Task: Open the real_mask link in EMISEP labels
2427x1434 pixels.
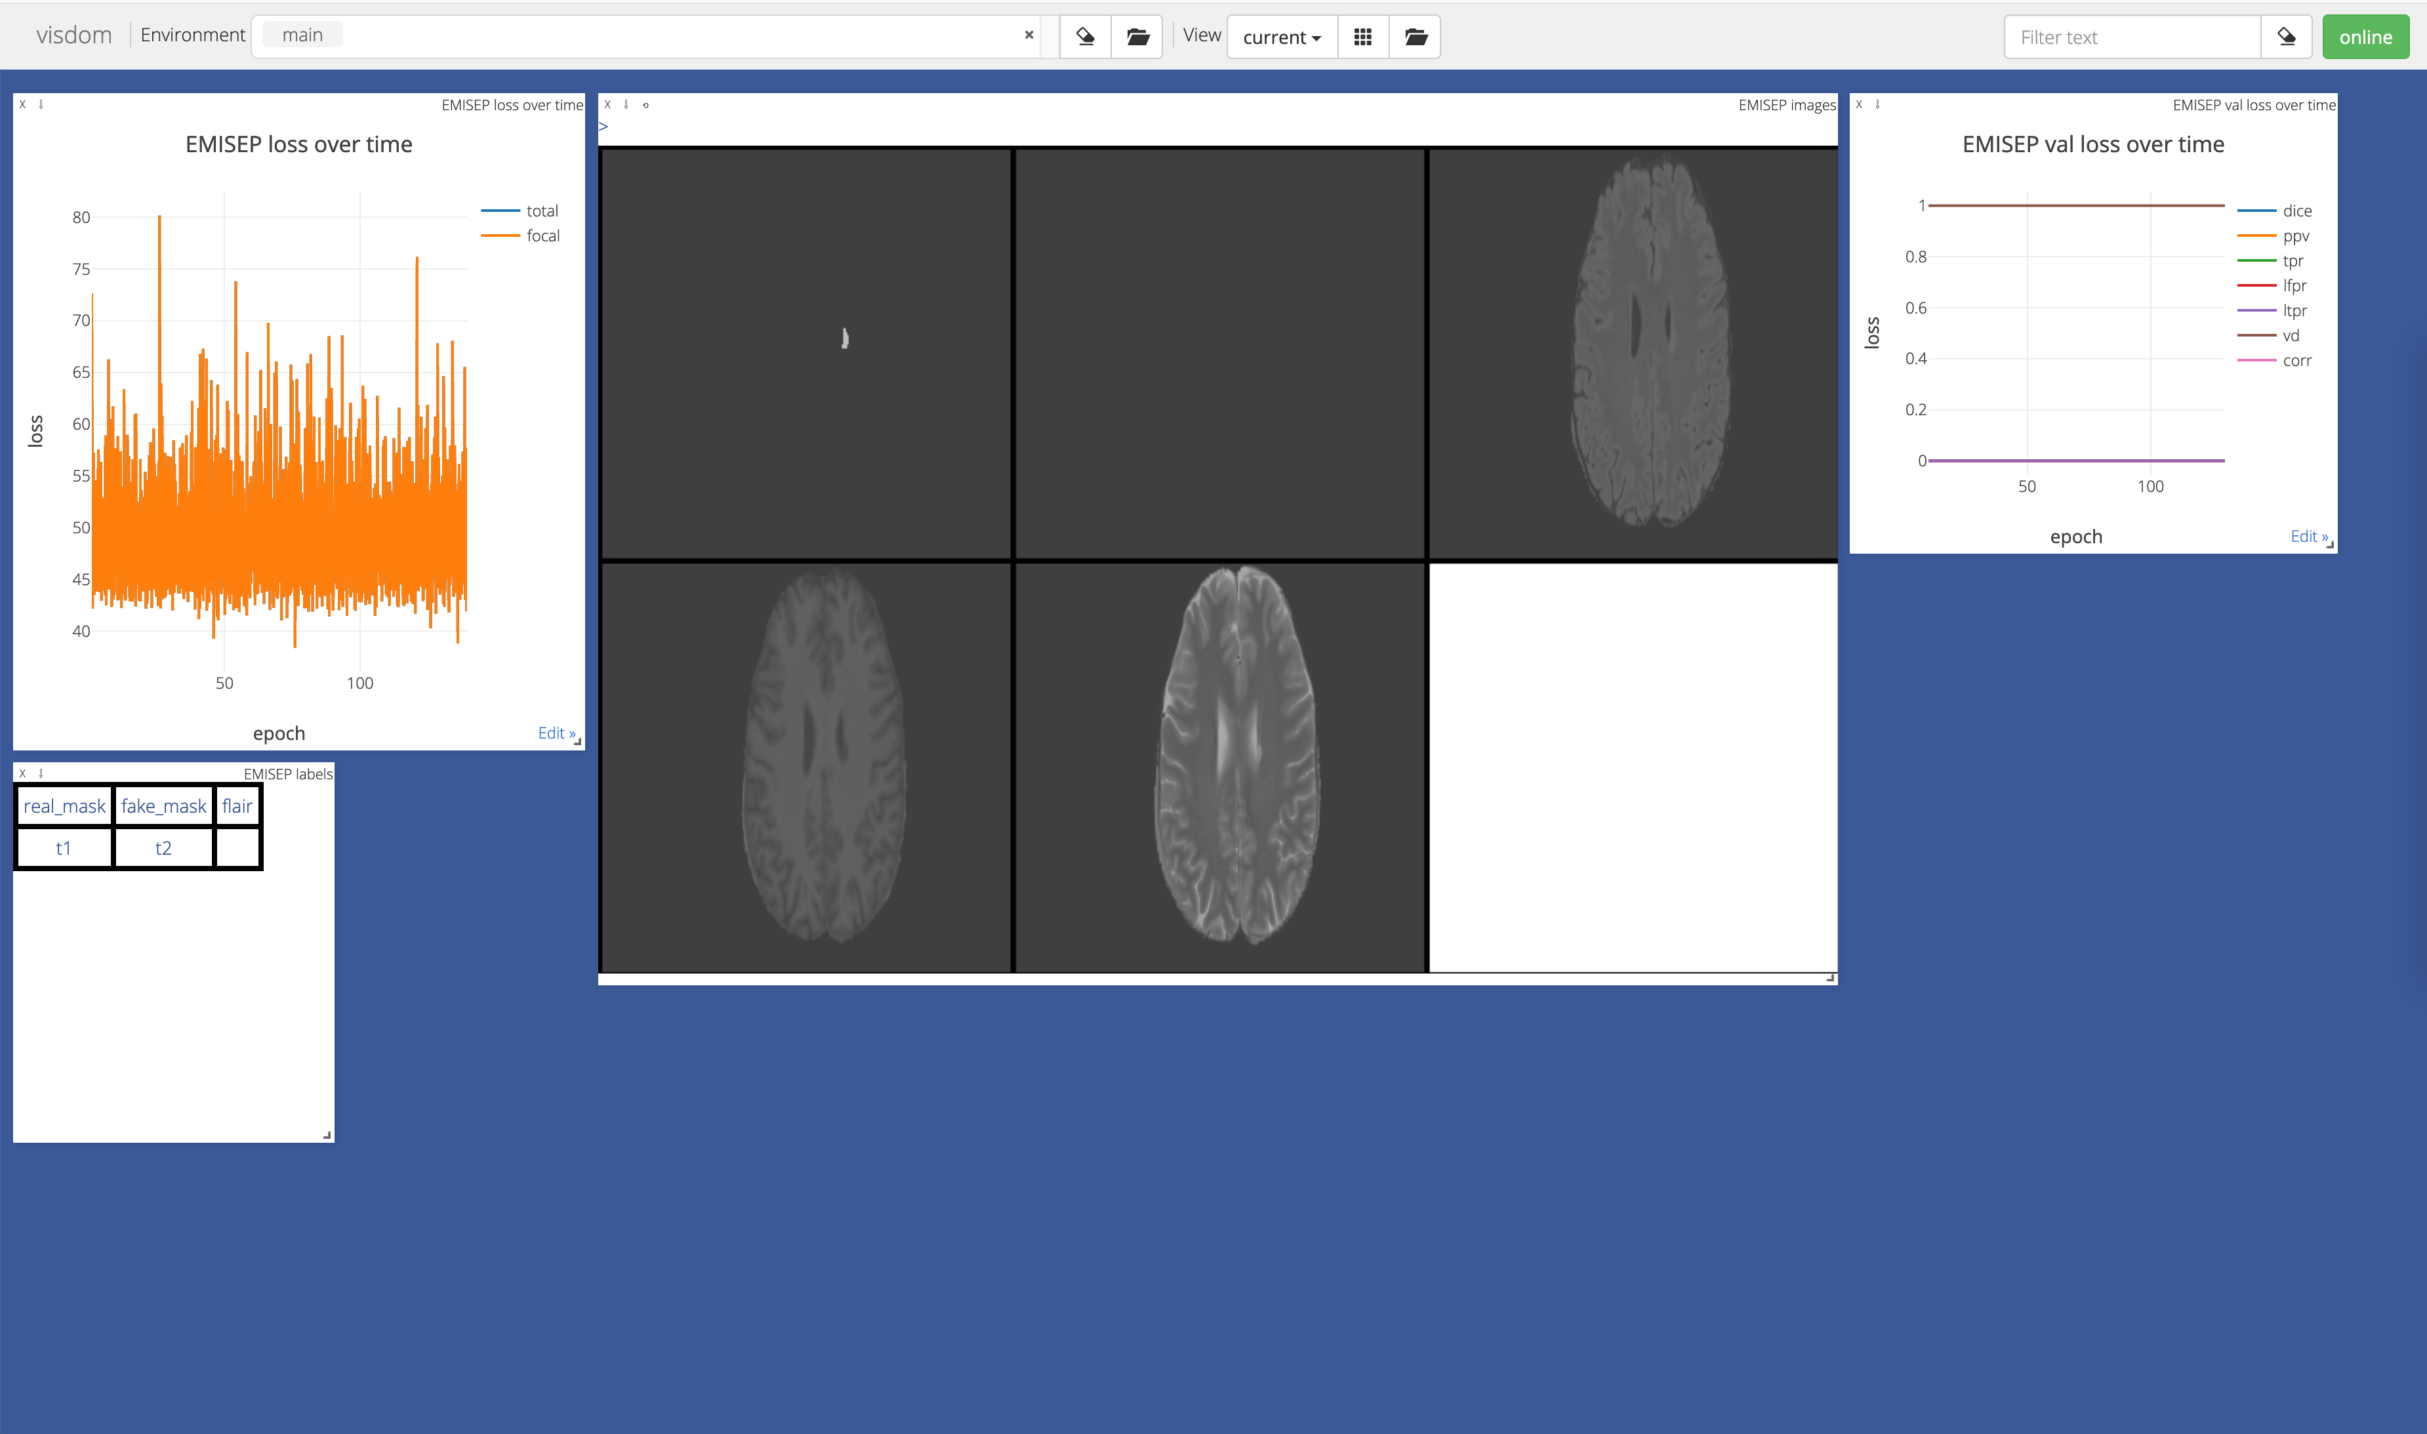Action: 64,805
